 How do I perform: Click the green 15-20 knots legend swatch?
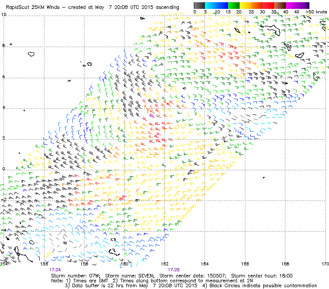pos(234,5)
